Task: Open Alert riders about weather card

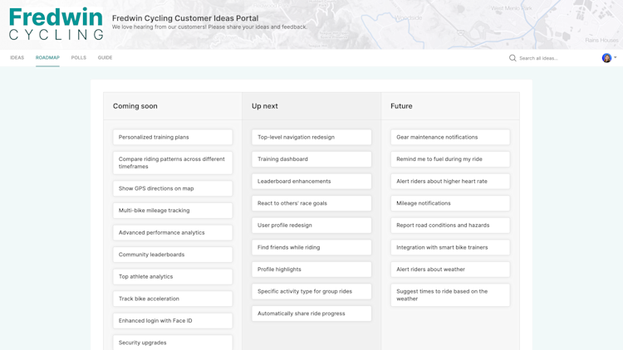Action: [450, 269]
